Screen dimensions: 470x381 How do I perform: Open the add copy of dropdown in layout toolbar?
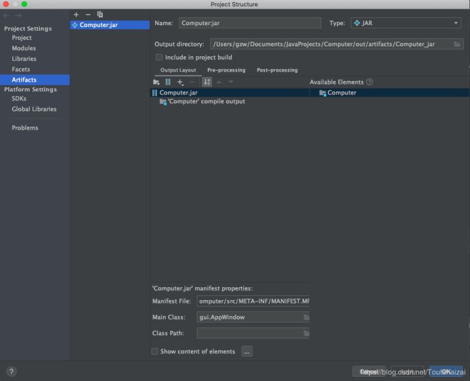point(181,82)
